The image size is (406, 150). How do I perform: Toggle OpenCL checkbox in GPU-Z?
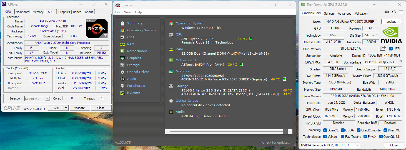click(x=325, y=130)
